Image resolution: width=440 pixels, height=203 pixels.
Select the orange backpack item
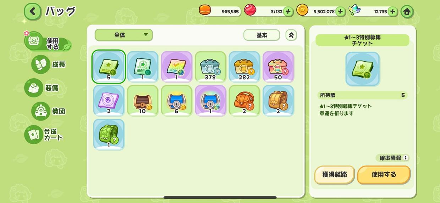(244, 101)
